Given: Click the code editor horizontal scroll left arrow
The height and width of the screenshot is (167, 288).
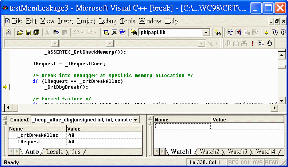Looking at the screenshot, I should (8, 108).
